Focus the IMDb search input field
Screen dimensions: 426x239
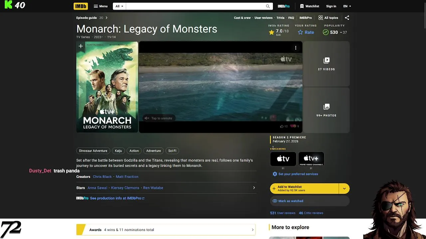click(x=195, y=6)
